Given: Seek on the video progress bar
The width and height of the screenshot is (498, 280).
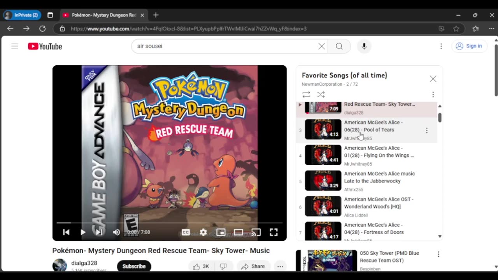Looking at the screenshot, I should click(x=170, y=223).
